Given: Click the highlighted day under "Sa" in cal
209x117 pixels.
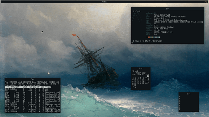Looking at the screenshot, I should (x=148, y=76).
